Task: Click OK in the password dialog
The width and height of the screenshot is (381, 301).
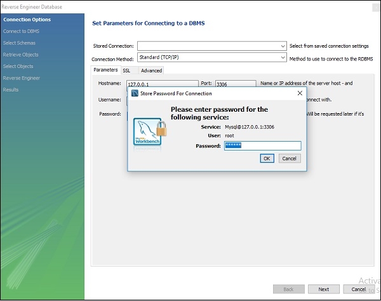Action: pyautogui.click(x=267, y=158)
